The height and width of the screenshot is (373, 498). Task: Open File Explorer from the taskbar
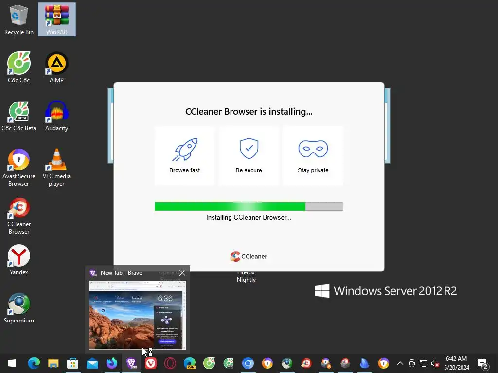53,363
